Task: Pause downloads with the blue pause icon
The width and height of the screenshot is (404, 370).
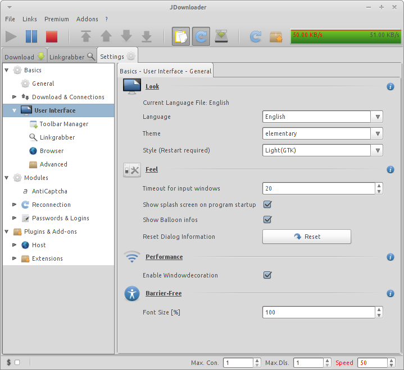Action: click(31, 36)
